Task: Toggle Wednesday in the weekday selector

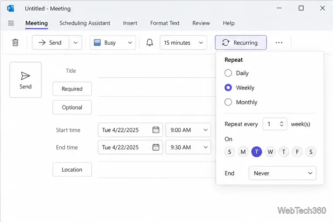Action: tap(270, 152)
